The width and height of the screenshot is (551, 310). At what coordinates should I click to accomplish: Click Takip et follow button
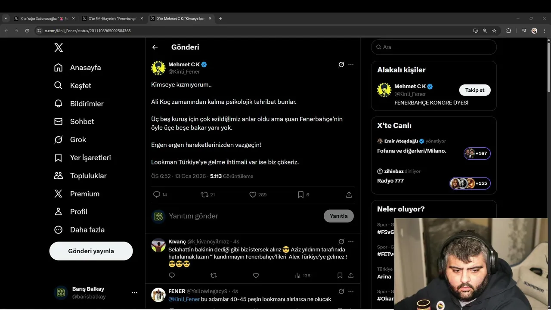(475, 90)
